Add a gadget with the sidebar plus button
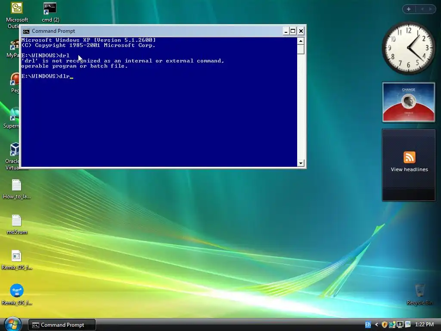This screenshot has width=441, height=331. [x=409, y=9]
